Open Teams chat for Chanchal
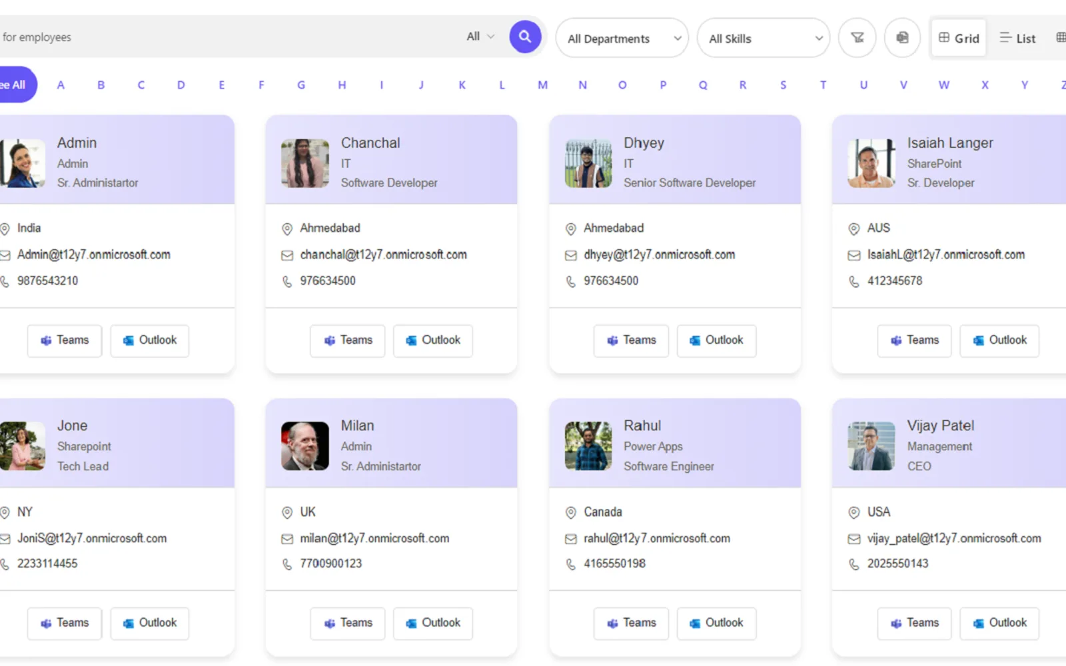1066x666 pixels. point(348,340)
